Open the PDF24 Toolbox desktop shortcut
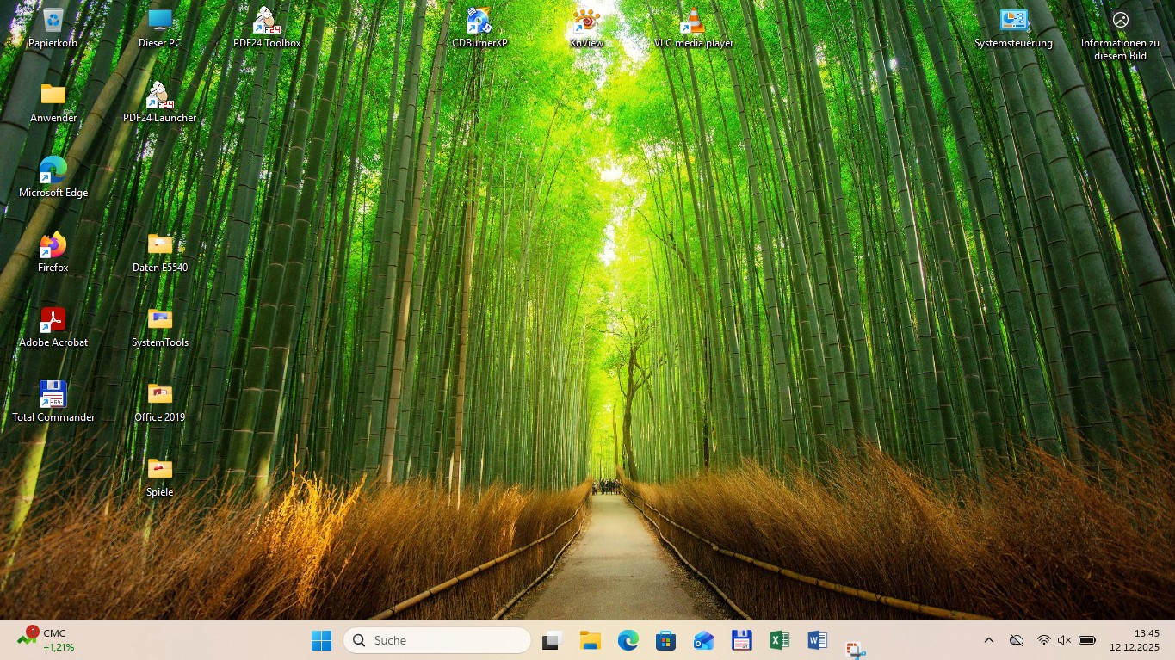 [266, 25]
